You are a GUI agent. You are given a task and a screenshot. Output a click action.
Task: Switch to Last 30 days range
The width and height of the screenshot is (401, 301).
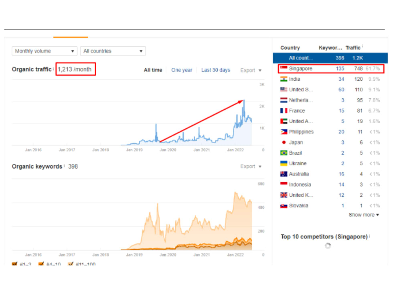[x=216, y=70]
